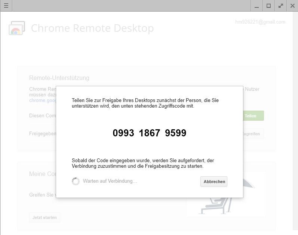The height and width of the screenshot is (235, 298).
Task: Click the Remote-Unterstützung heading
Action: click(59, 78)
